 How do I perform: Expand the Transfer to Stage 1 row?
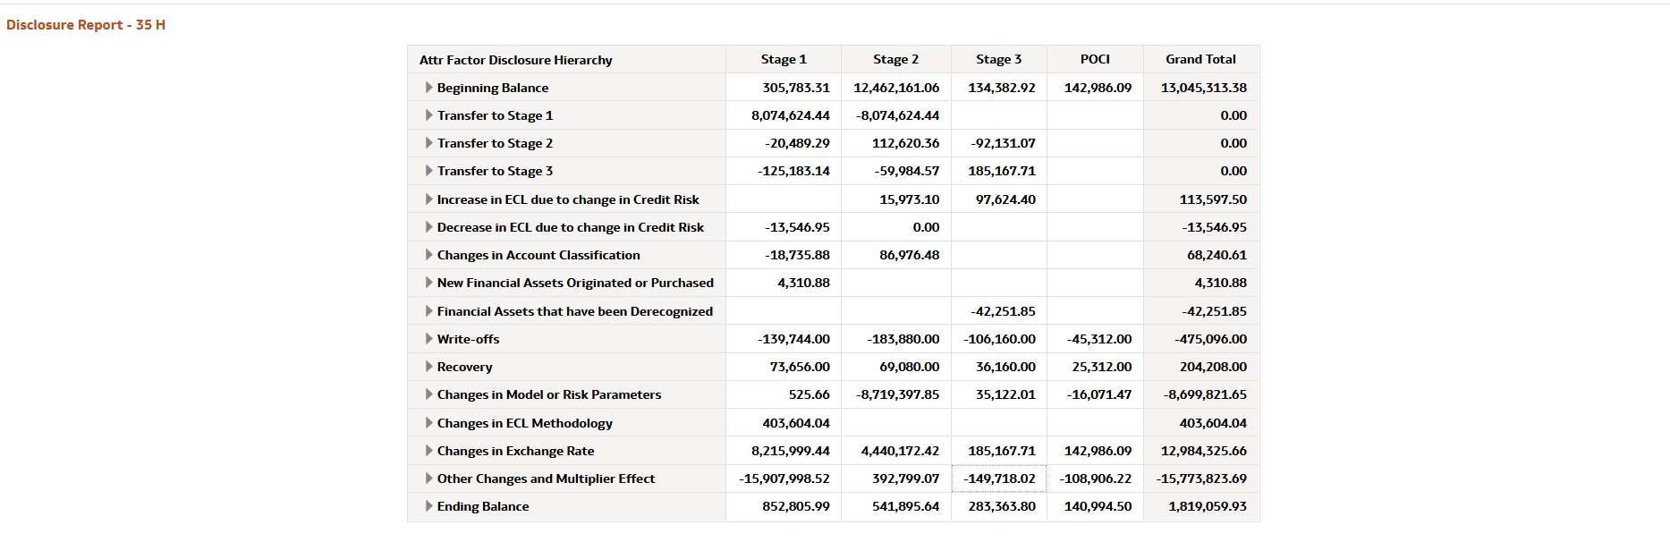tap(429, 115)
